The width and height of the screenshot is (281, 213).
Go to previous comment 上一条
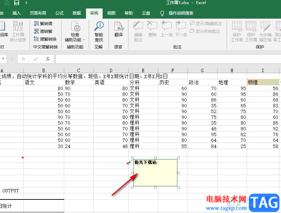click(167, 29)
